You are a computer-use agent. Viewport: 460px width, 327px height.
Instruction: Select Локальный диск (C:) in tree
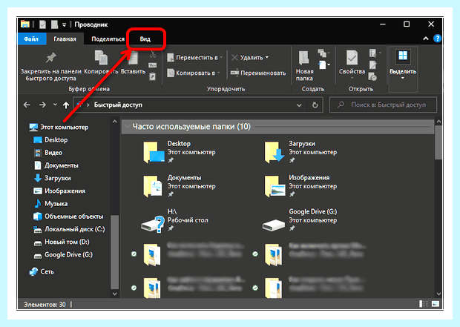pos(69,229)
